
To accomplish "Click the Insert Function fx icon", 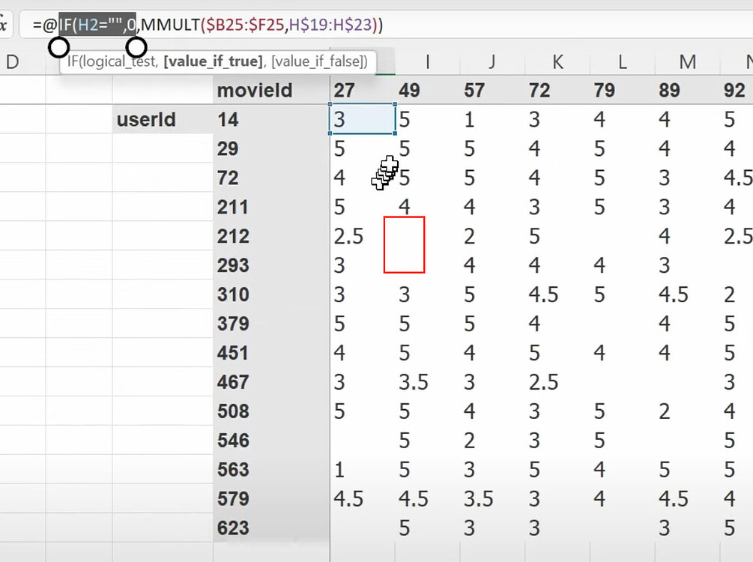I will [3, 24].
